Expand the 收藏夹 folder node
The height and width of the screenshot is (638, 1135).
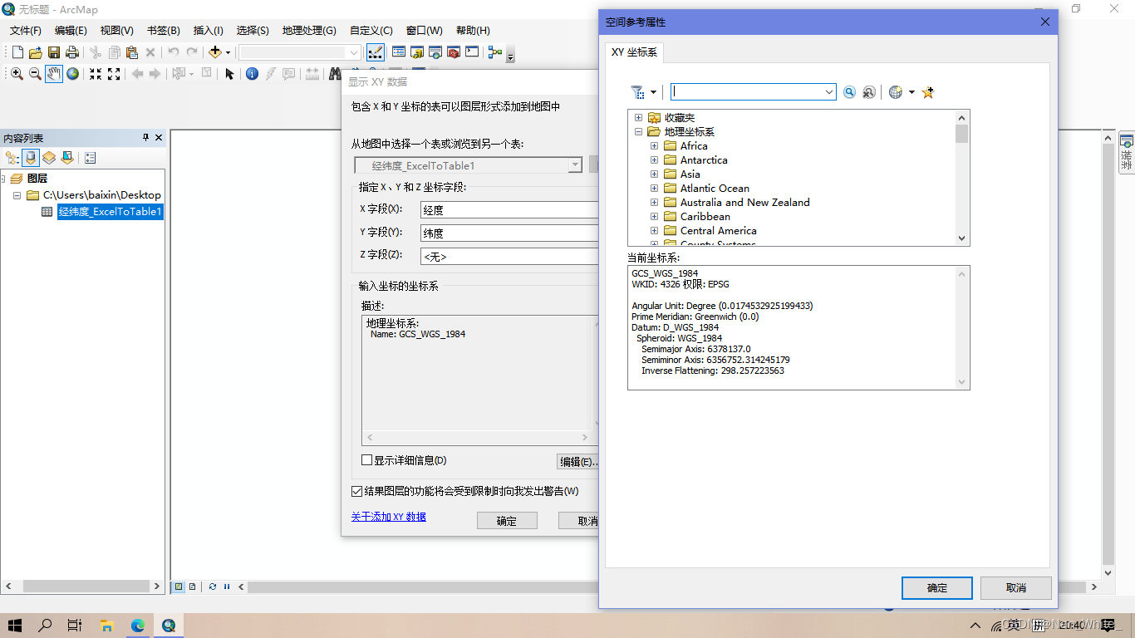[638, 118]
